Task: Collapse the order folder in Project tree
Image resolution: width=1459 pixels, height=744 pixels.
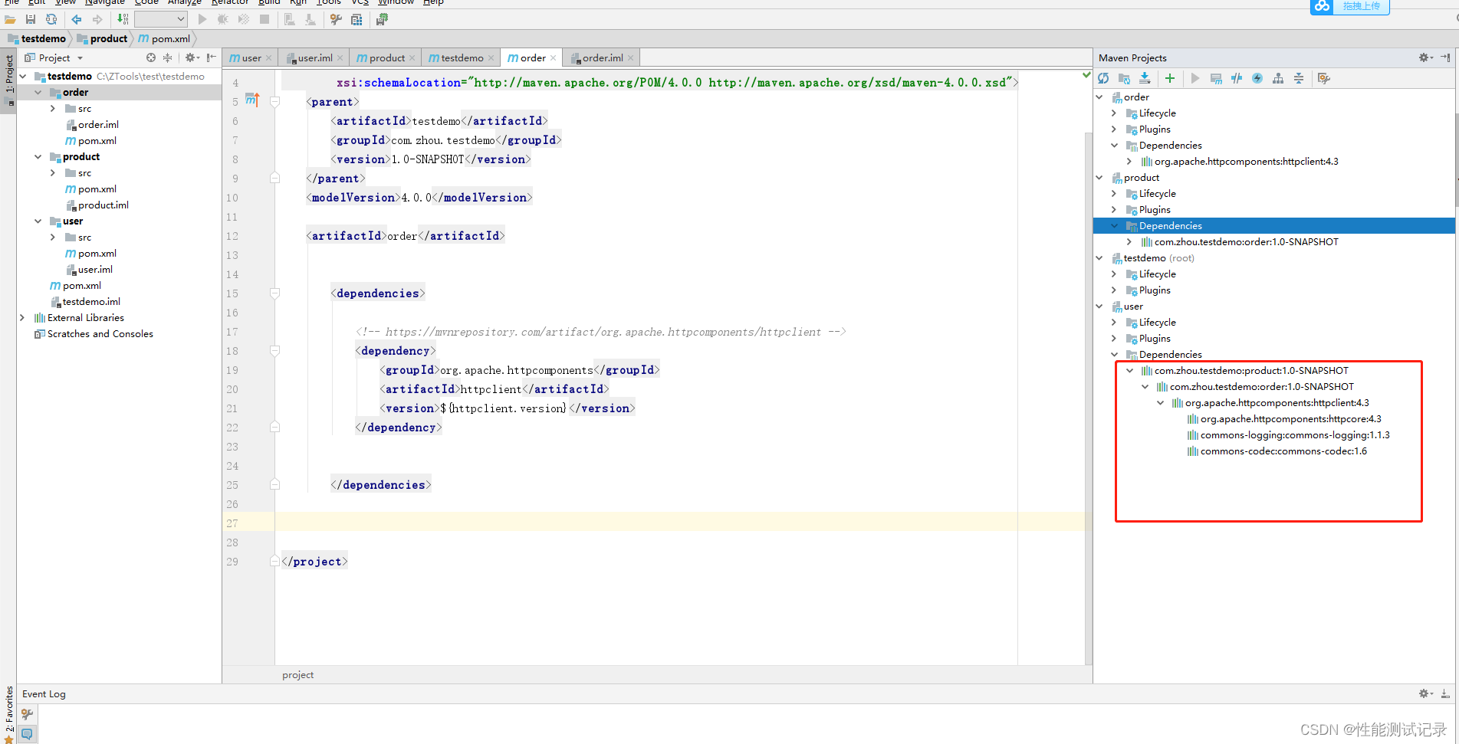Action: click(38, 92)
